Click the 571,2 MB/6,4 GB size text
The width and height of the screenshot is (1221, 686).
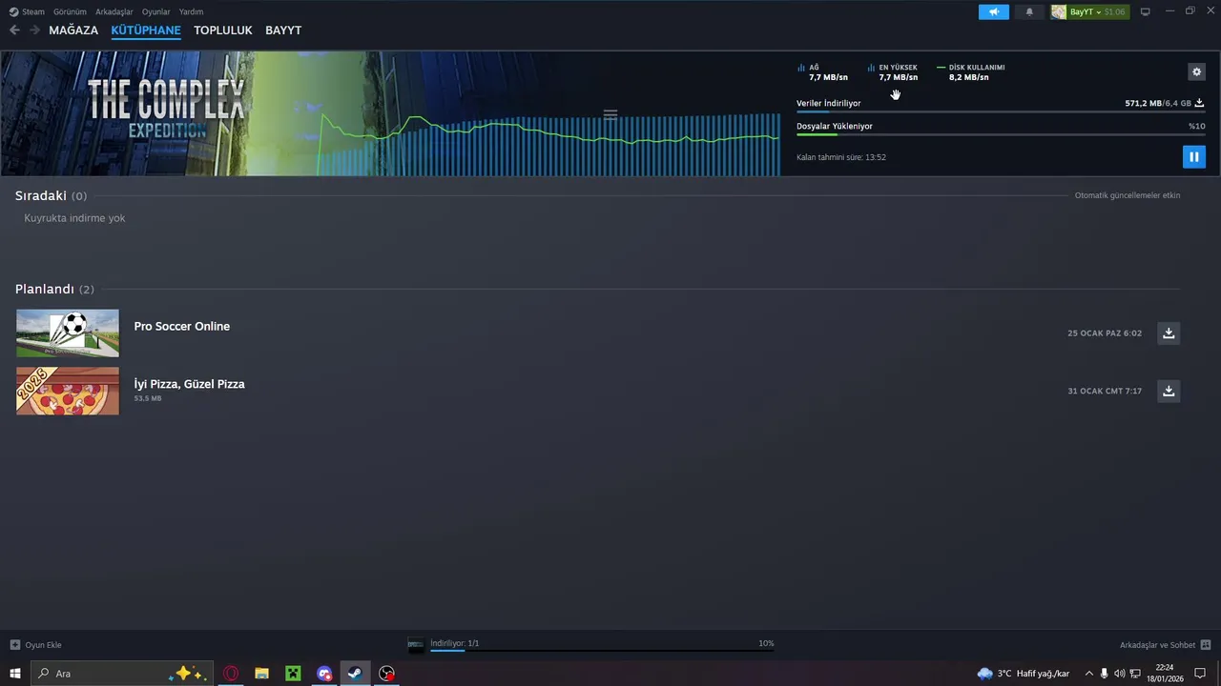point(1158,103)
